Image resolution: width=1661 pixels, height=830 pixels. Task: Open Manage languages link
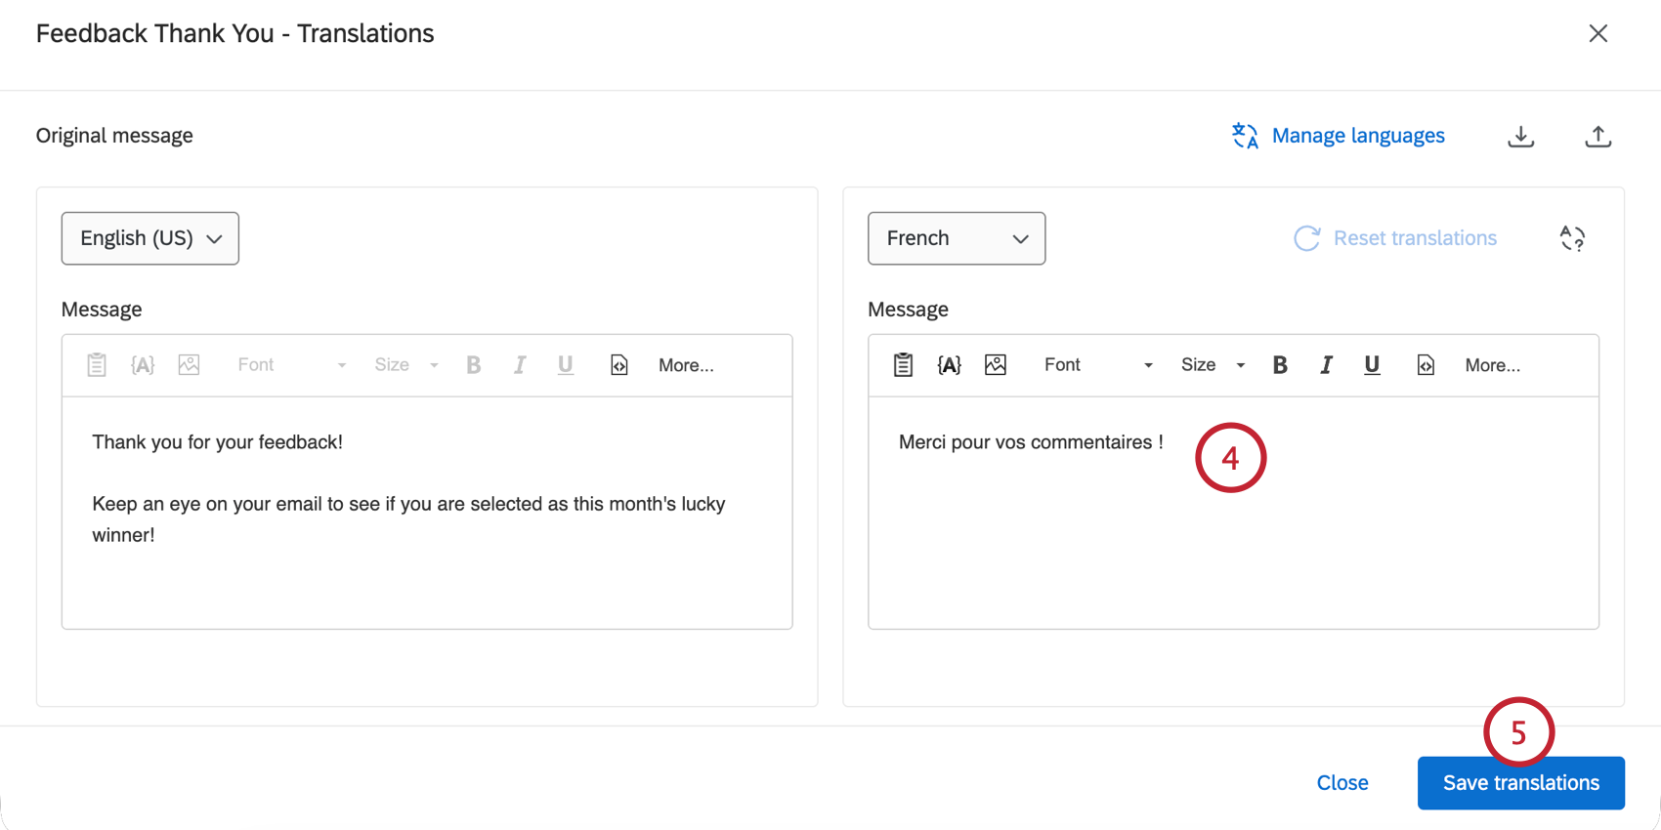tap(1338, 136)
